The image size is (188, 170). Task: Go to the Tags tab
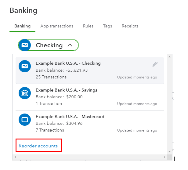point(107,26)
